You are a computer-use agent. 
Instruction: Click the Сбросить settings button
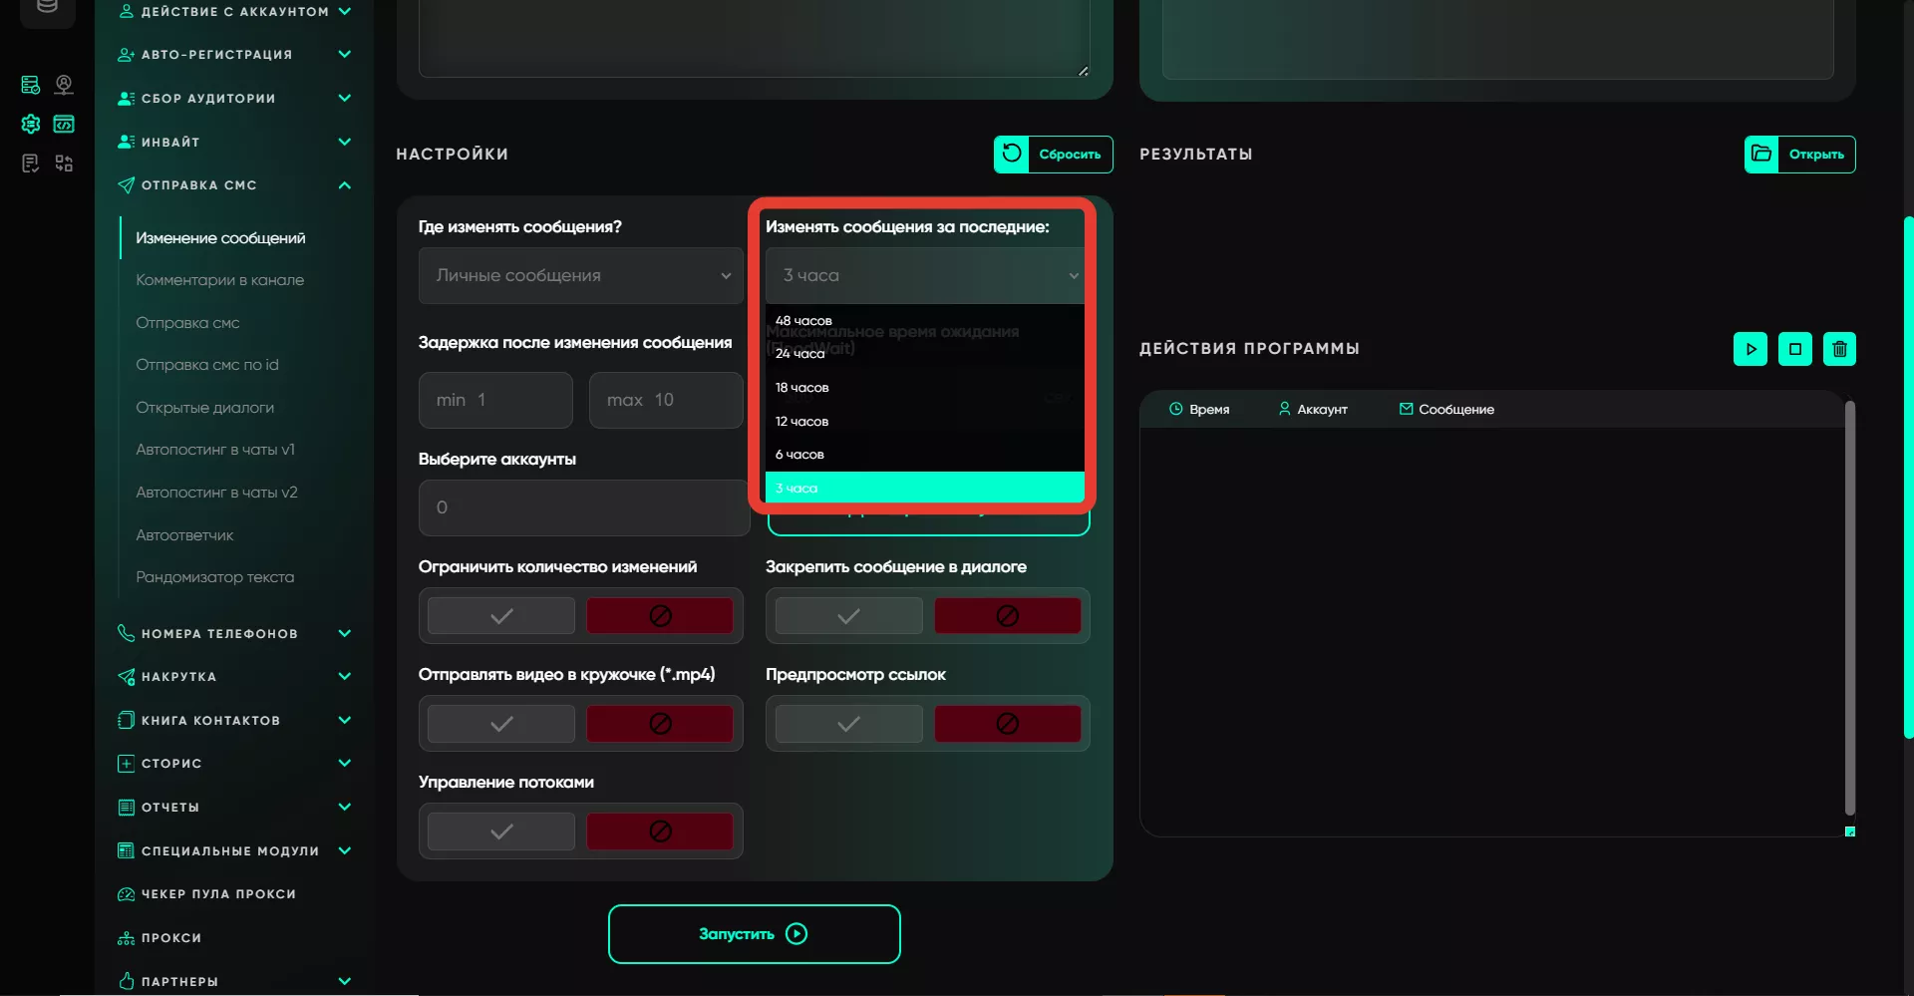click(1054, 154)
